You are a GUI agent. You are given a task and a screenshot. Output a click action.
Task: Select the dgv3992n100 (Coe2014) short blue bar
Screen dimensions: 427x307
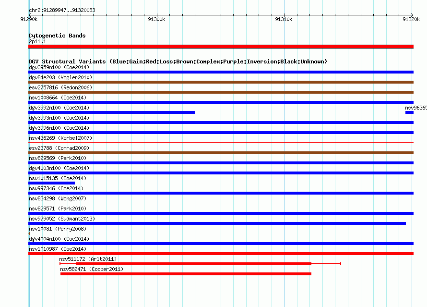pos(111,112)
